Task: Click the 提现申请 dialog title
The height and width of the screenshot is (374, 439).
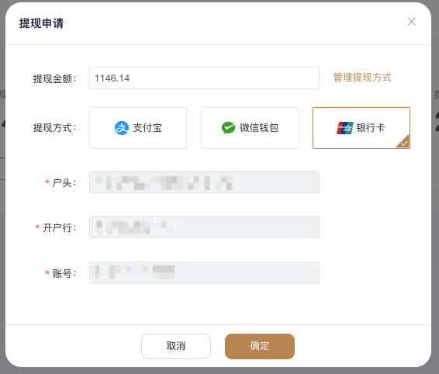Action: [41, 23]
